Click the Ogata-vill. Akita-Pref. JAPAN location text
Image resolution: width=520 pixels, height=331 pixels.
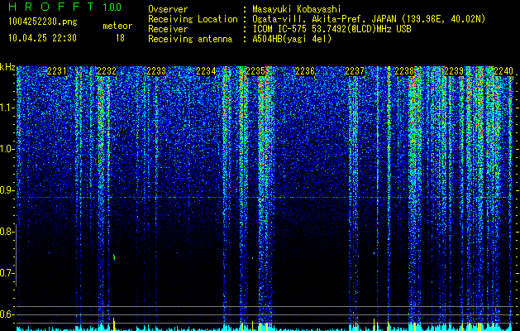pos(369,19)
